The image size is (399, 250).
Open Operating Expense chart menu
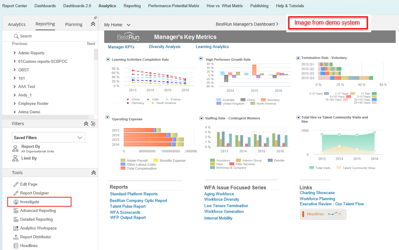pyautogui.click(x=107, y=117)
